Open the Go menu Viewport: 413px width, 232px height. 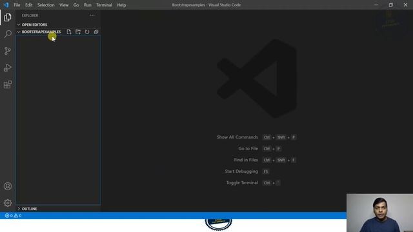coord(76,5)
